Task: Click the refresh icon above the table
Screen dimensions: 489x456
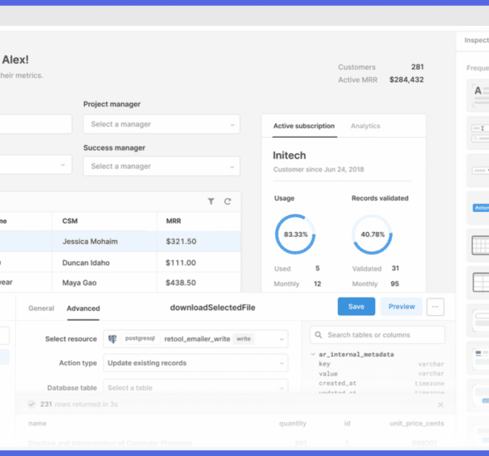Action: (x=227, y=202)
